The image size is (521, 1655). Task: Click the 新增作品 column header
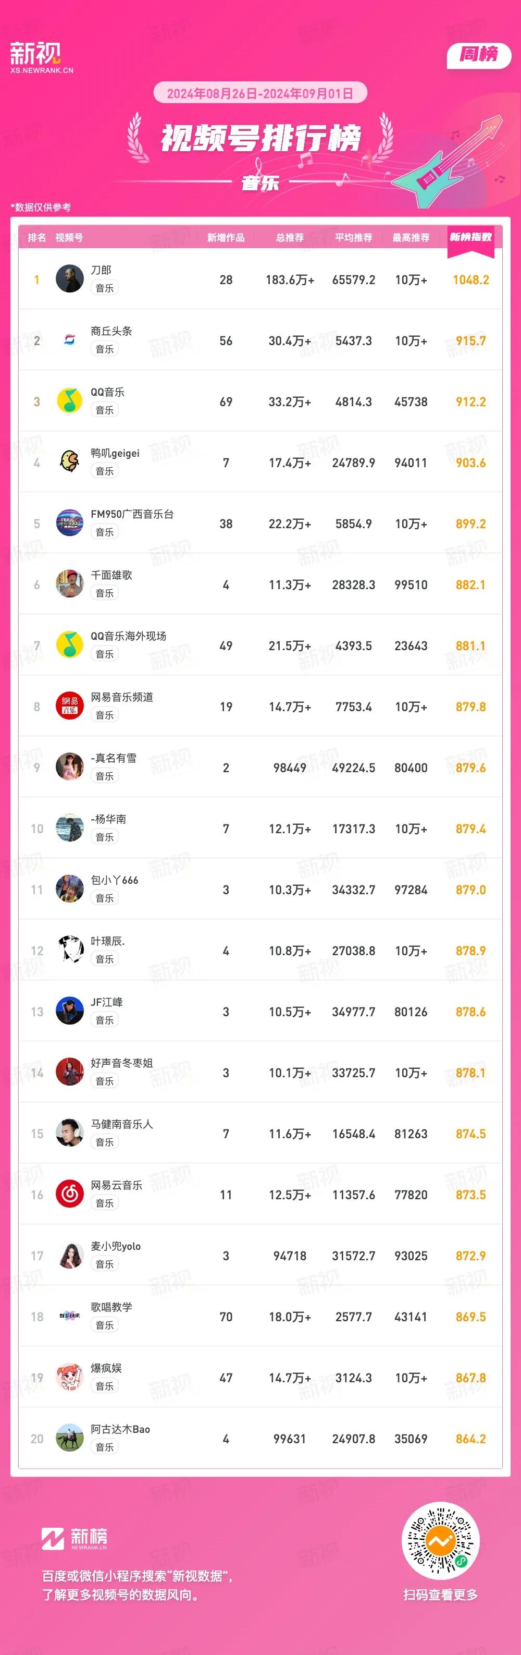click(x=226, y=238)
